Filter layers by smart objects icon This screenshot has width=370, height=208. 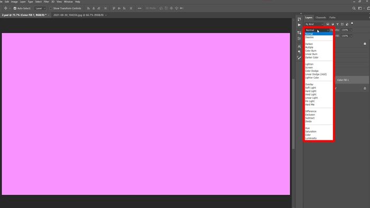tap(347, 24)
